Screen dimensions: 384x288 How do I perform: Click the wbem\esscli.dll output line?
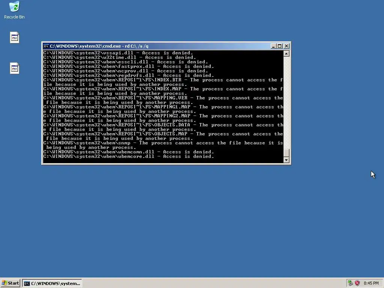pyautogui.click(x=126, y=62)
